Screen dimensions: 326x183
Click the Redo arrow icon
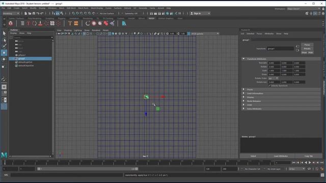tap(42, 13)
